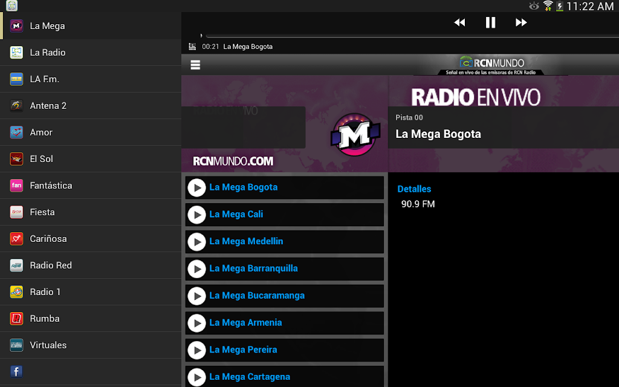Skip to previous track with rewind button
Image resolution: width=619 pixels, height=387 pixels.
[459, 22]
